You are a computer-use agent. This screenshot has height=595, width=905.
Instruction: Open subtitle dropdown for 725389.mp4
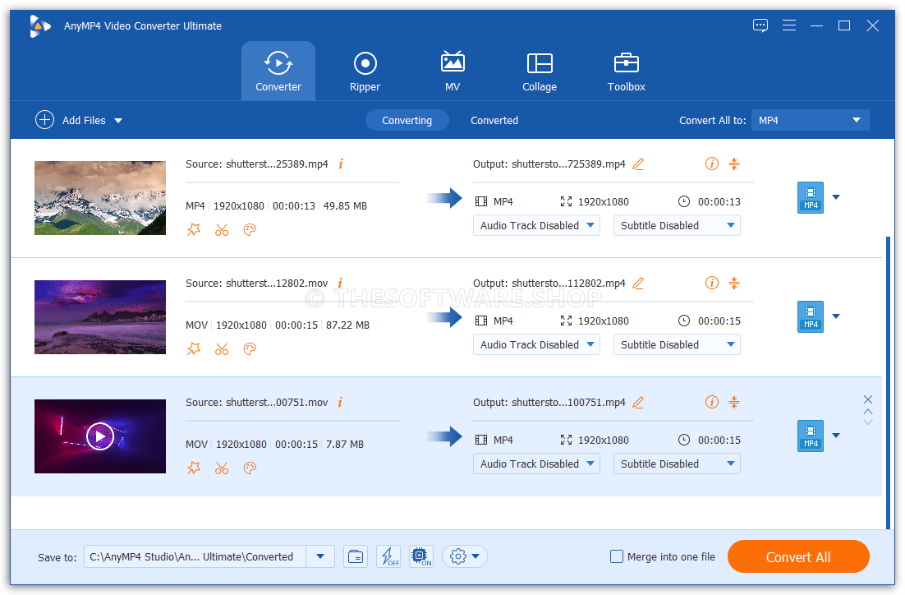point(677,225)
